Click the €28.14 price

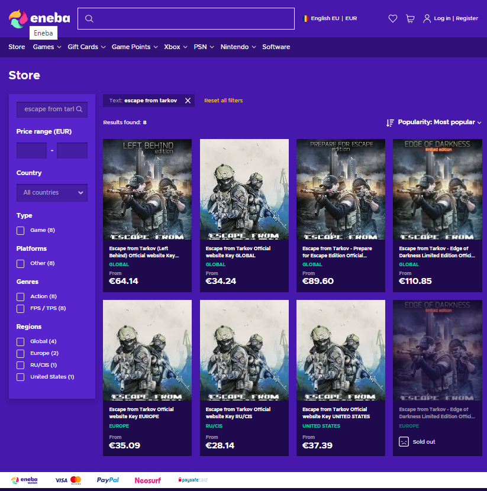coord(220,445)
